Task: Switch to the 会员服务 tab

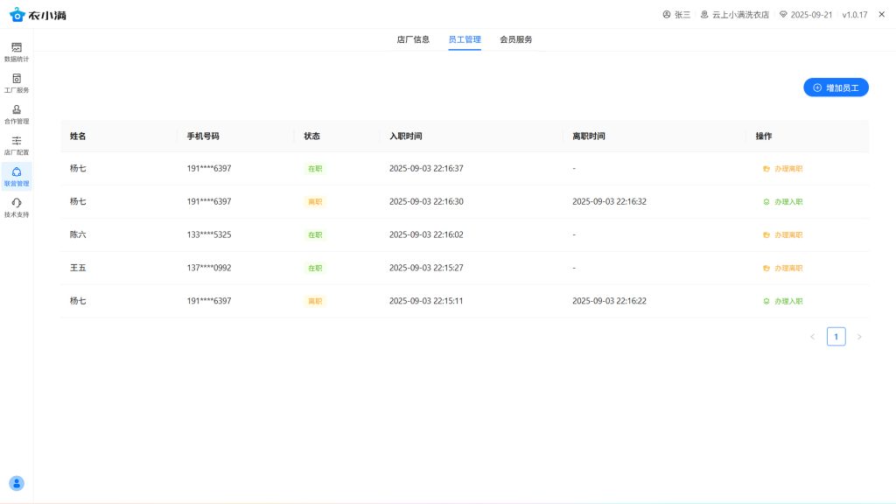Action: [x=515, y=39]
